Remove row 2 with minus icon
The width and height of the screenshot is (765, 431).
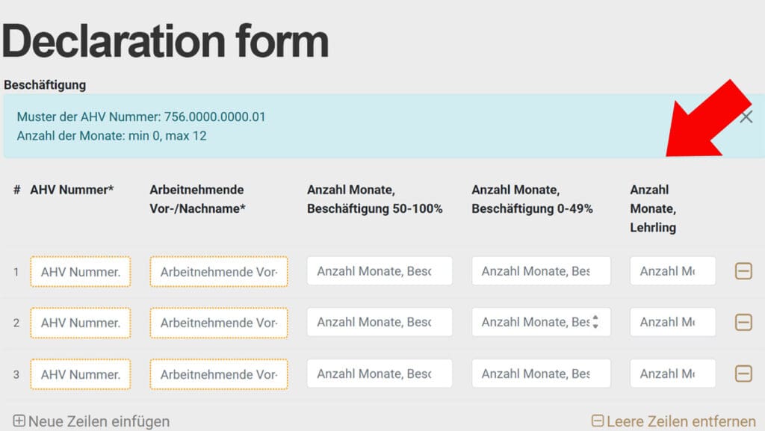pos(743,322)
